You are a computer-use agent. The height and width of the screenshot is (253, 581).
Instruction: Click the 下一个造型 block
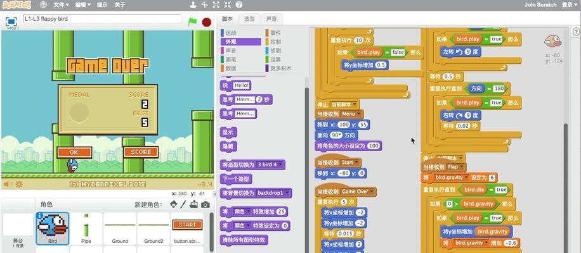(x=237, y=179)
